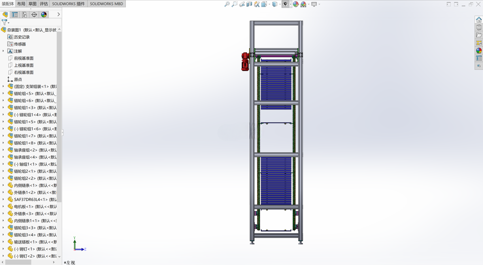
Task: Switch to the ConfigurationManager tab icon
Action: [x=24, y=15]
